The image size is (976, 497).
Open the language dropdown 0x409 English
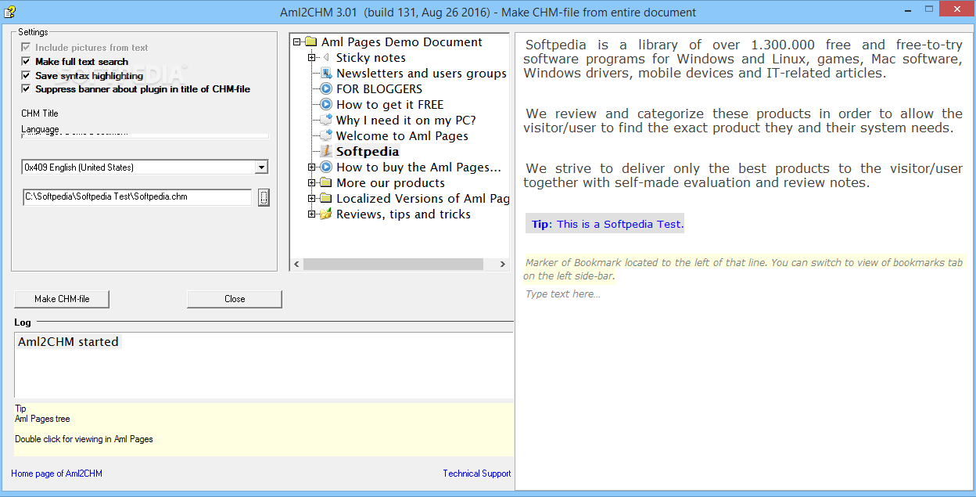[x=261, y=167]
